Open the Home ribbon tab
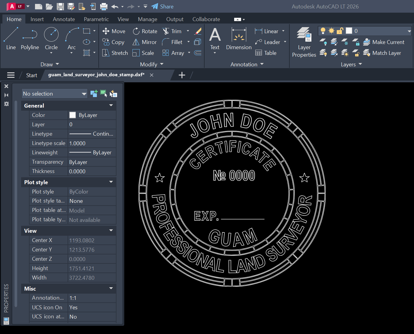Image resolution: width=414 pixels, height=334 pixels. [x=14, y=19]
